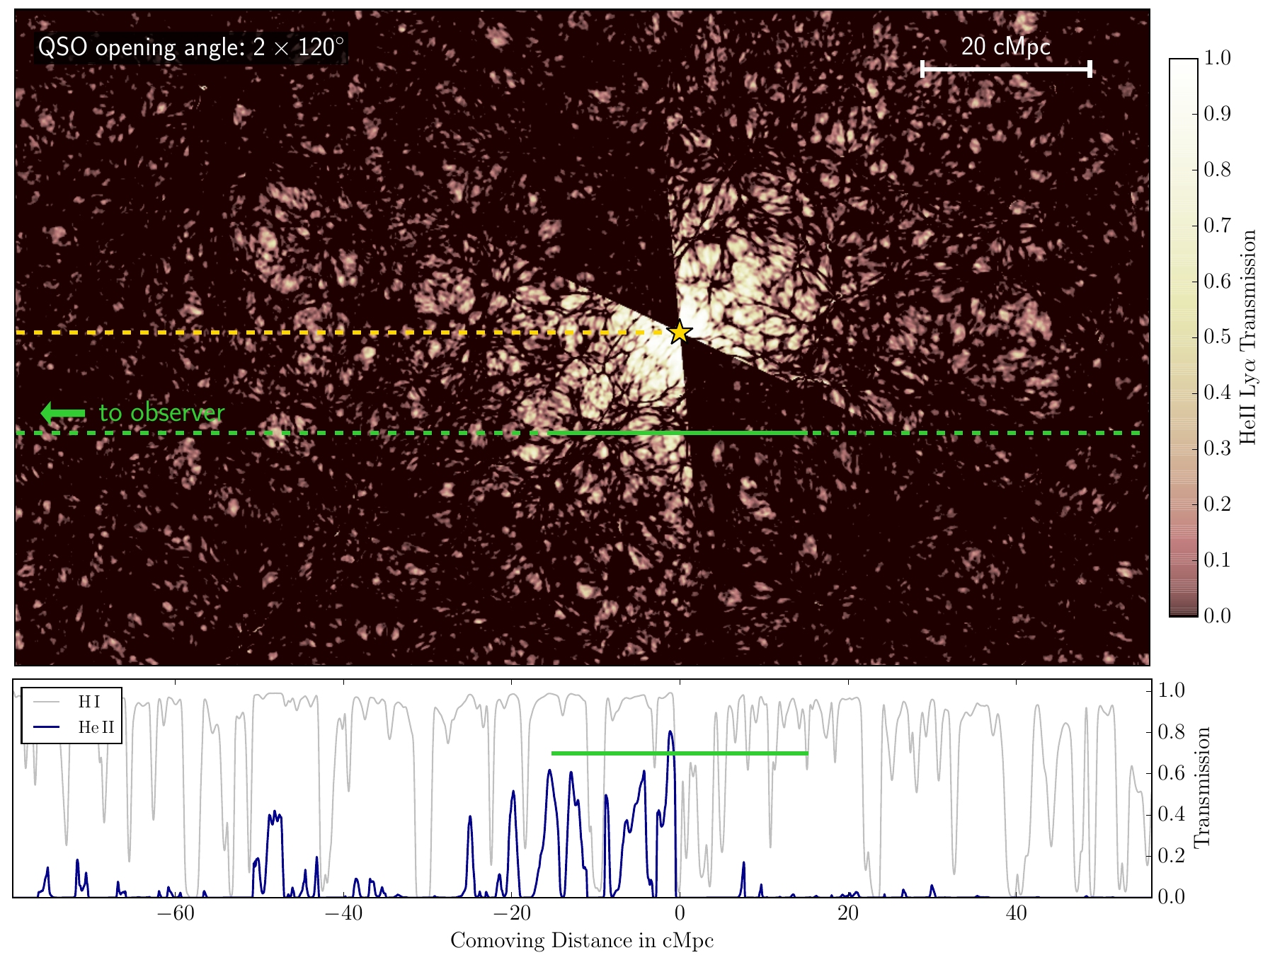Click the 40 tick label on x-axis
This screenshot has width=1275, height=955.
click(1016, 913)
